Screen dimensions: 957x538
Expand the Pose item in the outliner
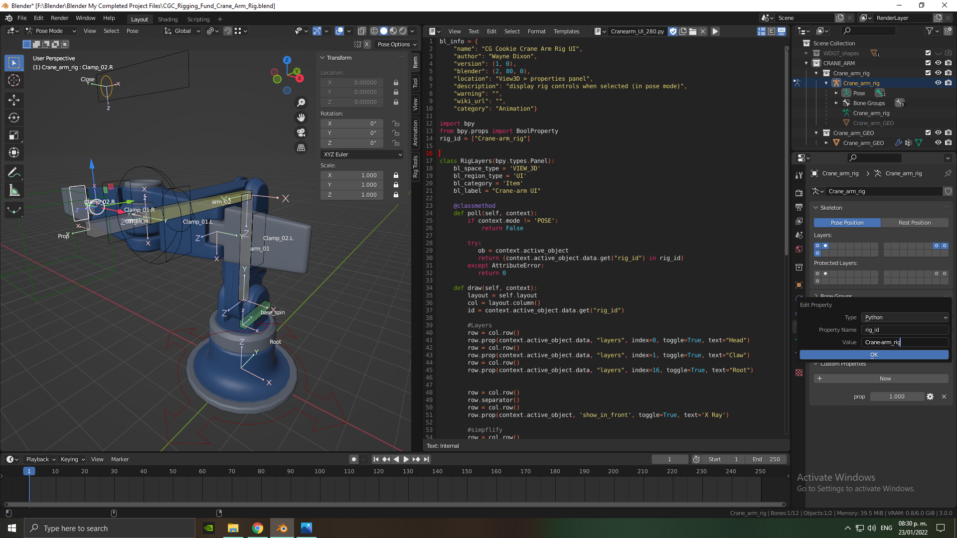tap(836, 93)
